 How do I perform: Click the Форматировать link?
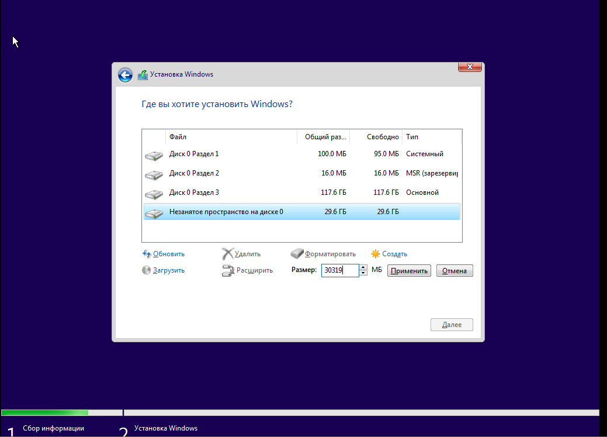pos(330,254)
